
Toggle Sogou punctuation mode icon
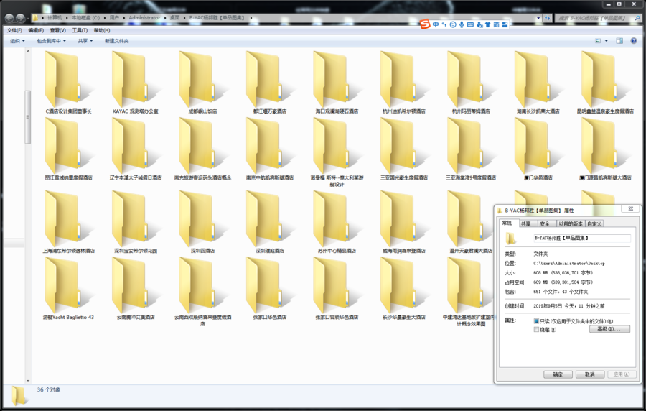(x=444, y=24)
